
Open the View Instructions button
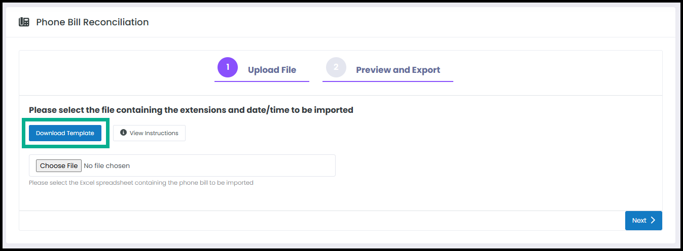point(149,133)
